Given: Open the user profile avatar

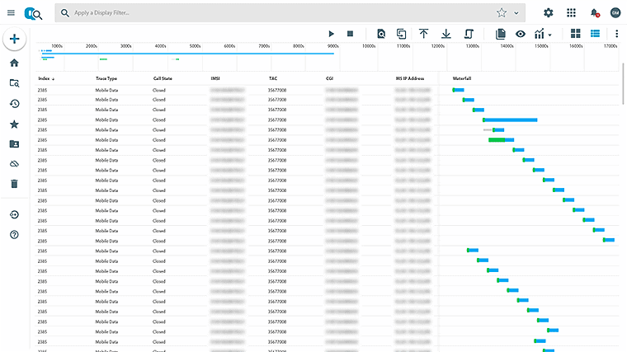Looking at the screenshot, I should point(615,13).
